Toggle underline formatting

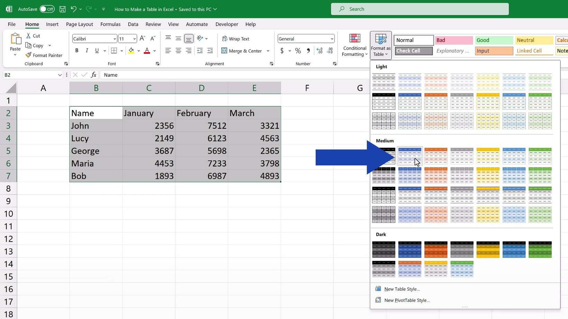97,50
